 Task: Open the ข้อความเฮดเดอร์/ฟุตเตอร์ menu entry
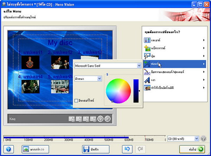[175, 72]
